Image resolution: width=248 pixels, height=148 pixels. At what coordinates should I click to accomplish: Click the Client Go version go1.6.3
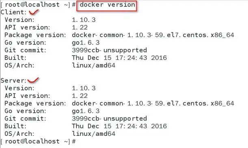(86, 43)
